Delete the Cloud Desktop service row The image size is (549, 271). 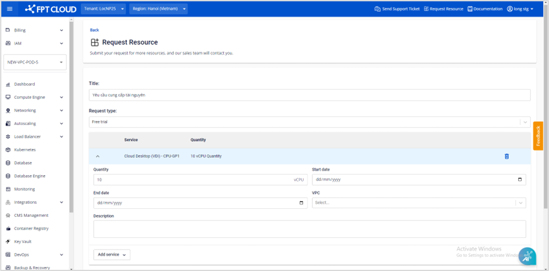(507, 156)
